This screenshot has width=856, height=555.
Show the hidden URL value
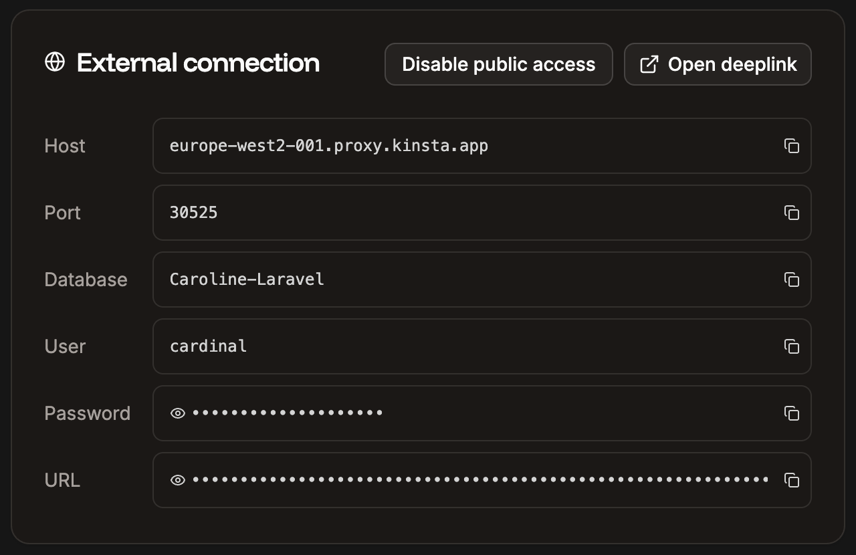[x=177, y=480]
